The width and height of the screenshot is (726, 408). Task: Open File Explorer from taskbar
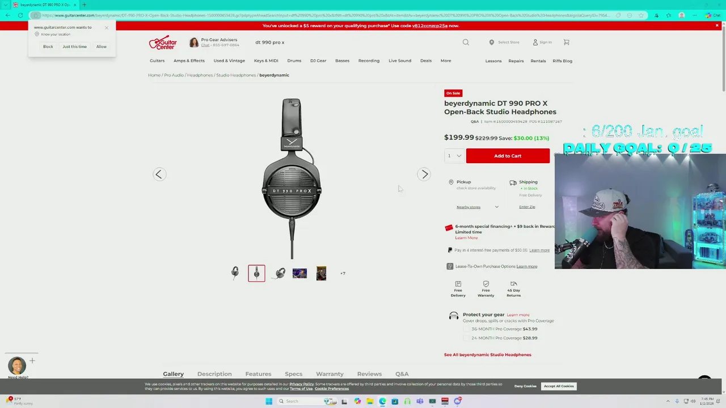370,401
